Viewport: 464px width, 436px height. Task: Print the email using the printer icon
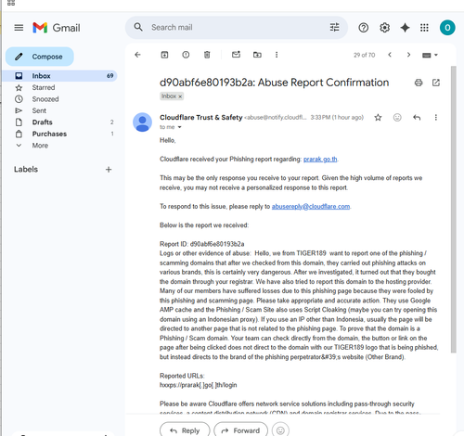[419, 83]
